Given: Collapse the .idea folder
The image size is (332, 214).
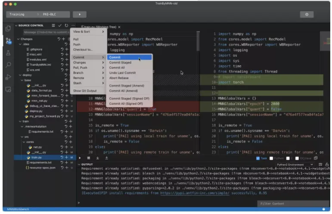Looking at the screenshot, I should pos(20,44).
